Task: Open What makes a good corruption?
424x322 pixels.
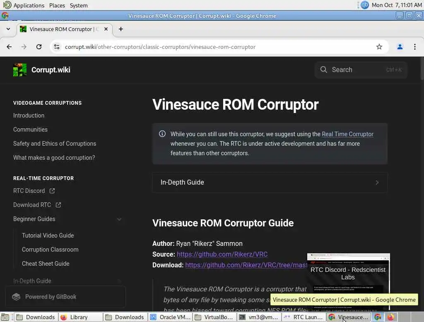Action: tap(54, 158)
